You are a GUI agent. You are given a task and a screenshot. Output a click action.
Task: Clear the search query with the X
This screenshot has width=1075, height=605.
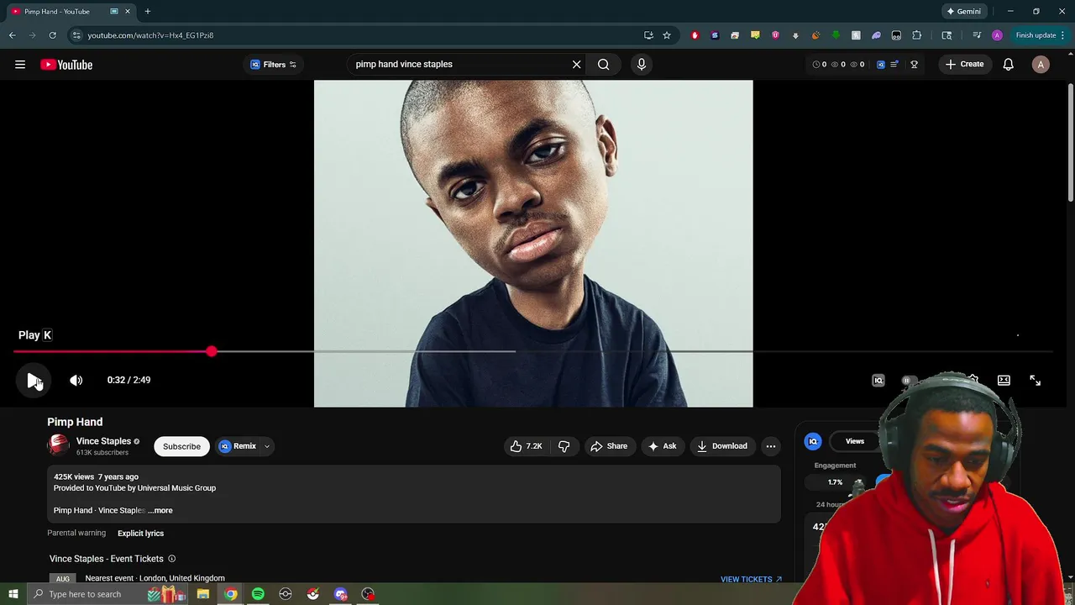[x=577, y=64]
